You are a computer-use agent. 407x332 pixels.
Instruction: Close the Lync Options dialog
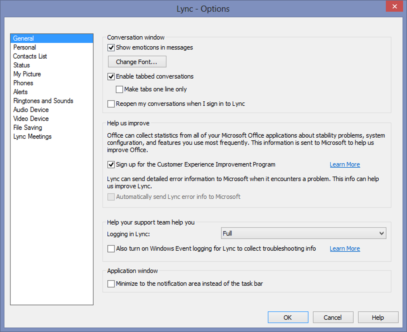394,7
